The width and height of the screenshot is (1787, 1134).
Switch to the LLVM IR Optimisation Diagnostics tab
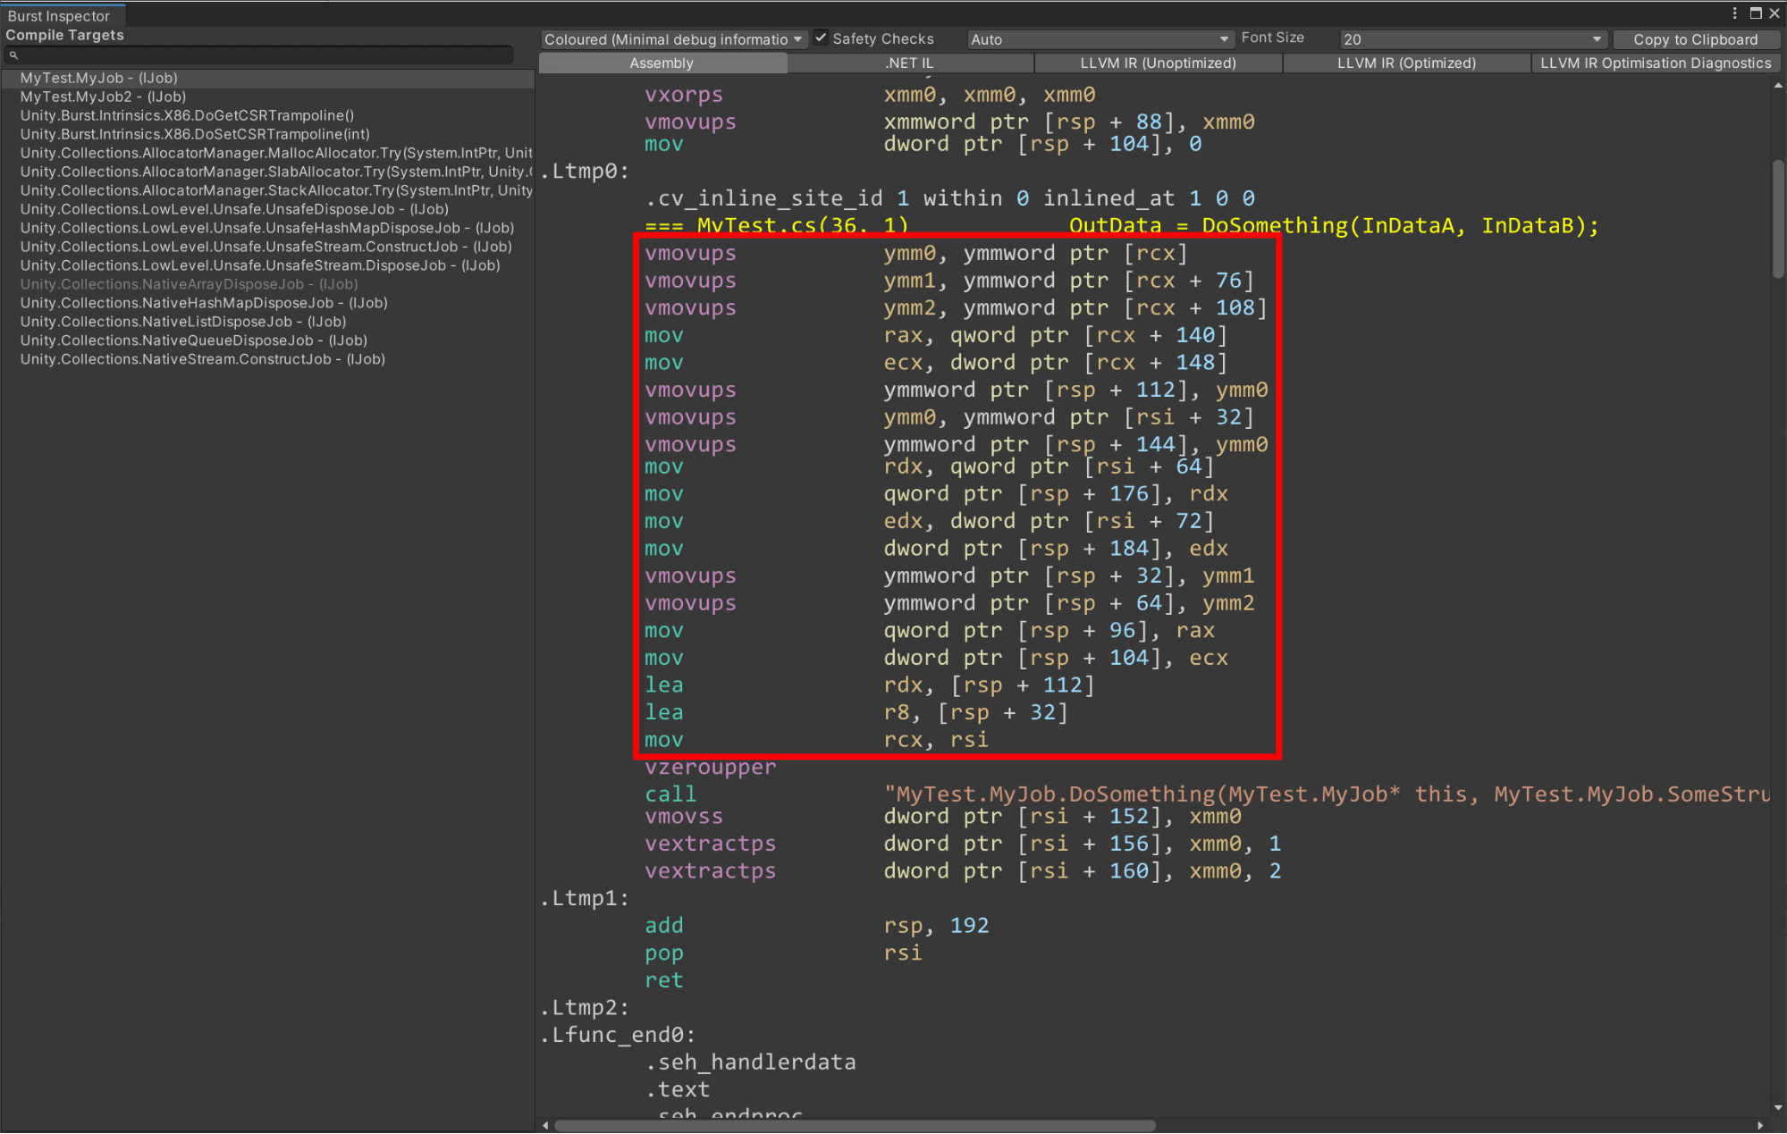click(1656, 63)
